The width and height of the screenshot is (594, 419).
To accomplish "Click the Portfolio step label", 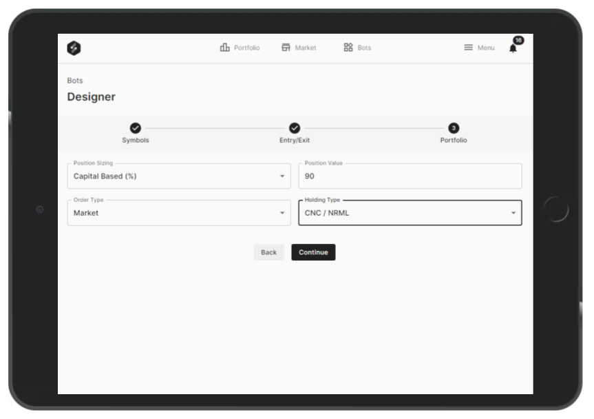I will (454, 141).
